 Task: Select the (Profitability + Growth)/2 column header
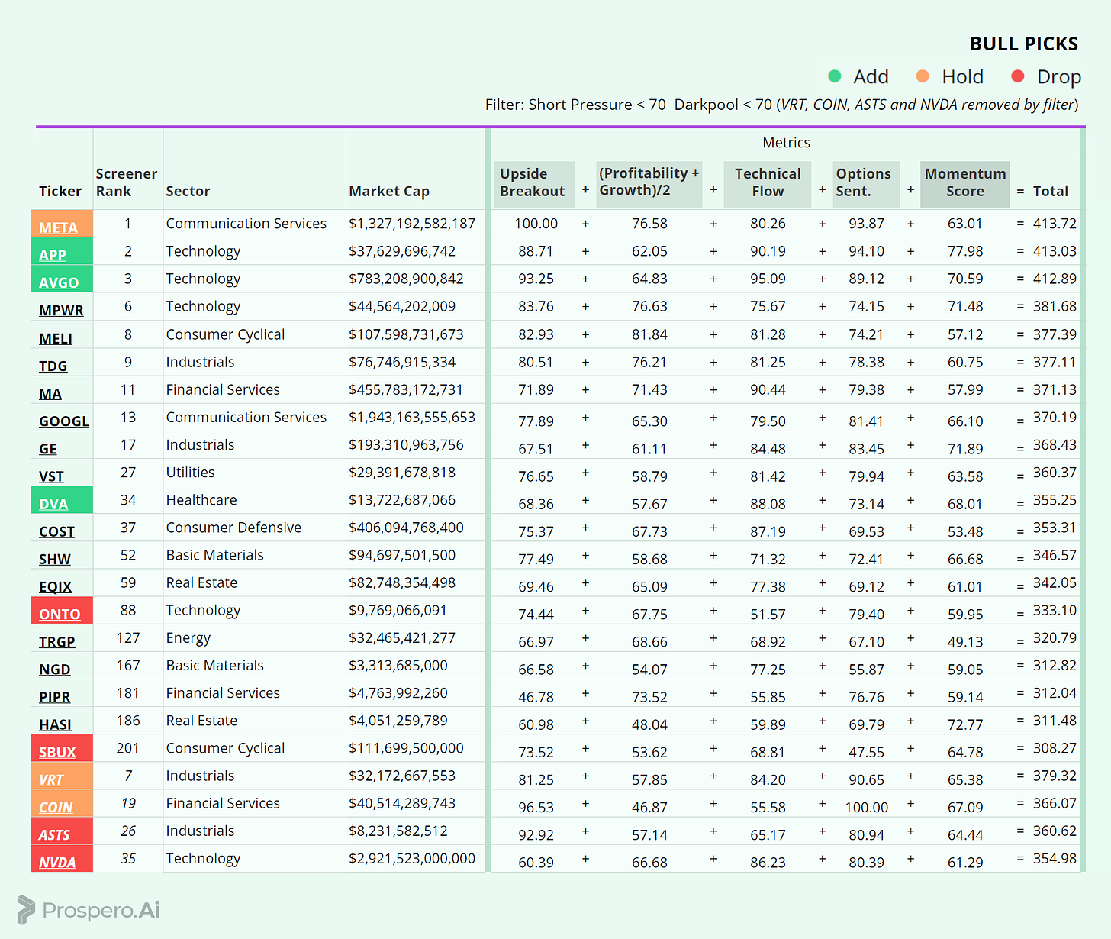click(x=649, y=182)
